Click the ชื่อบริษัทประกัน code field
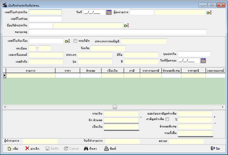Viewport: 228px width, 155px height. (41, 26)
